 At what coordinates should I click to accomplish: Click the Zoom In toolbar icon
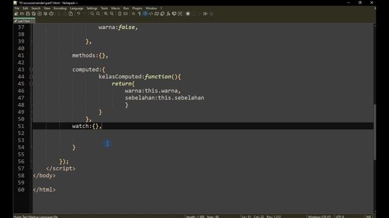click(106, 14)
